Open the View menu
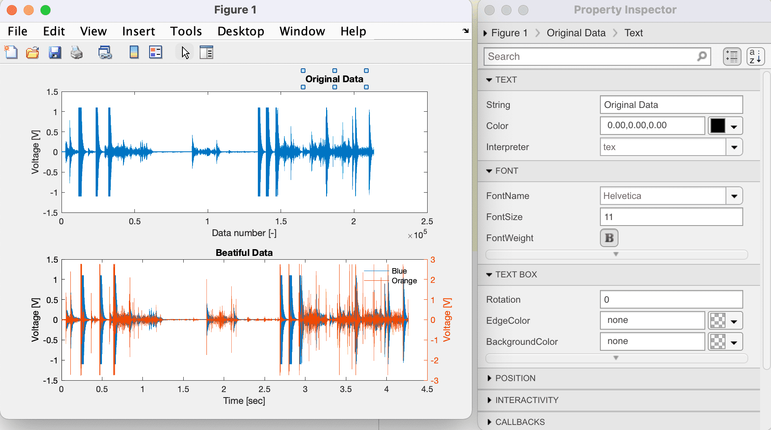771x430 pixels. coord(94,31)
